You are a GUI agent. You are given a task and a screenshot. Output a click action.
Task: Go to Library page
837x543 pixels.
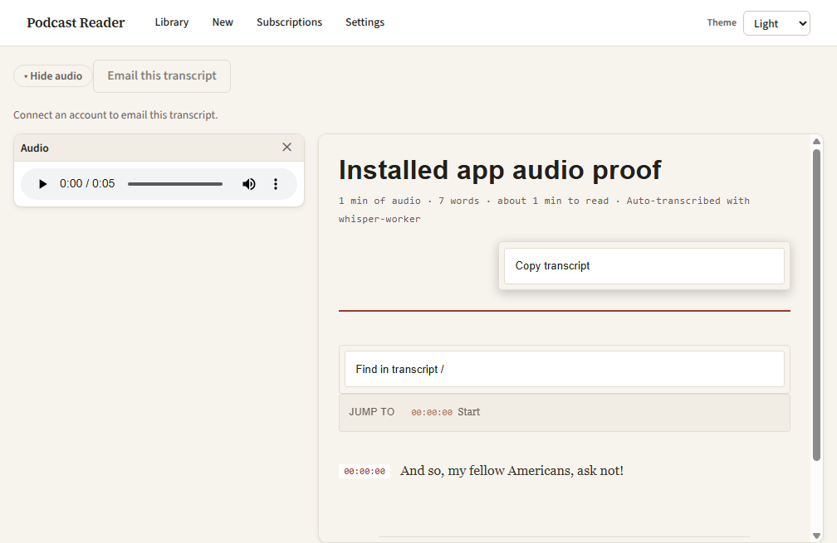(x=172, y=22)
